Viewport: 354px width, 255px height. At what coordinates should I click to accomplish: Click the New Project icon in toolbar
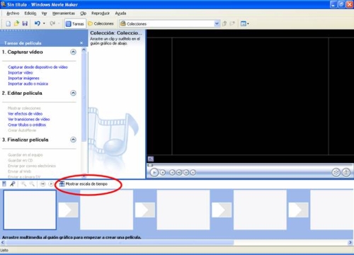click(x=8, y=23)
